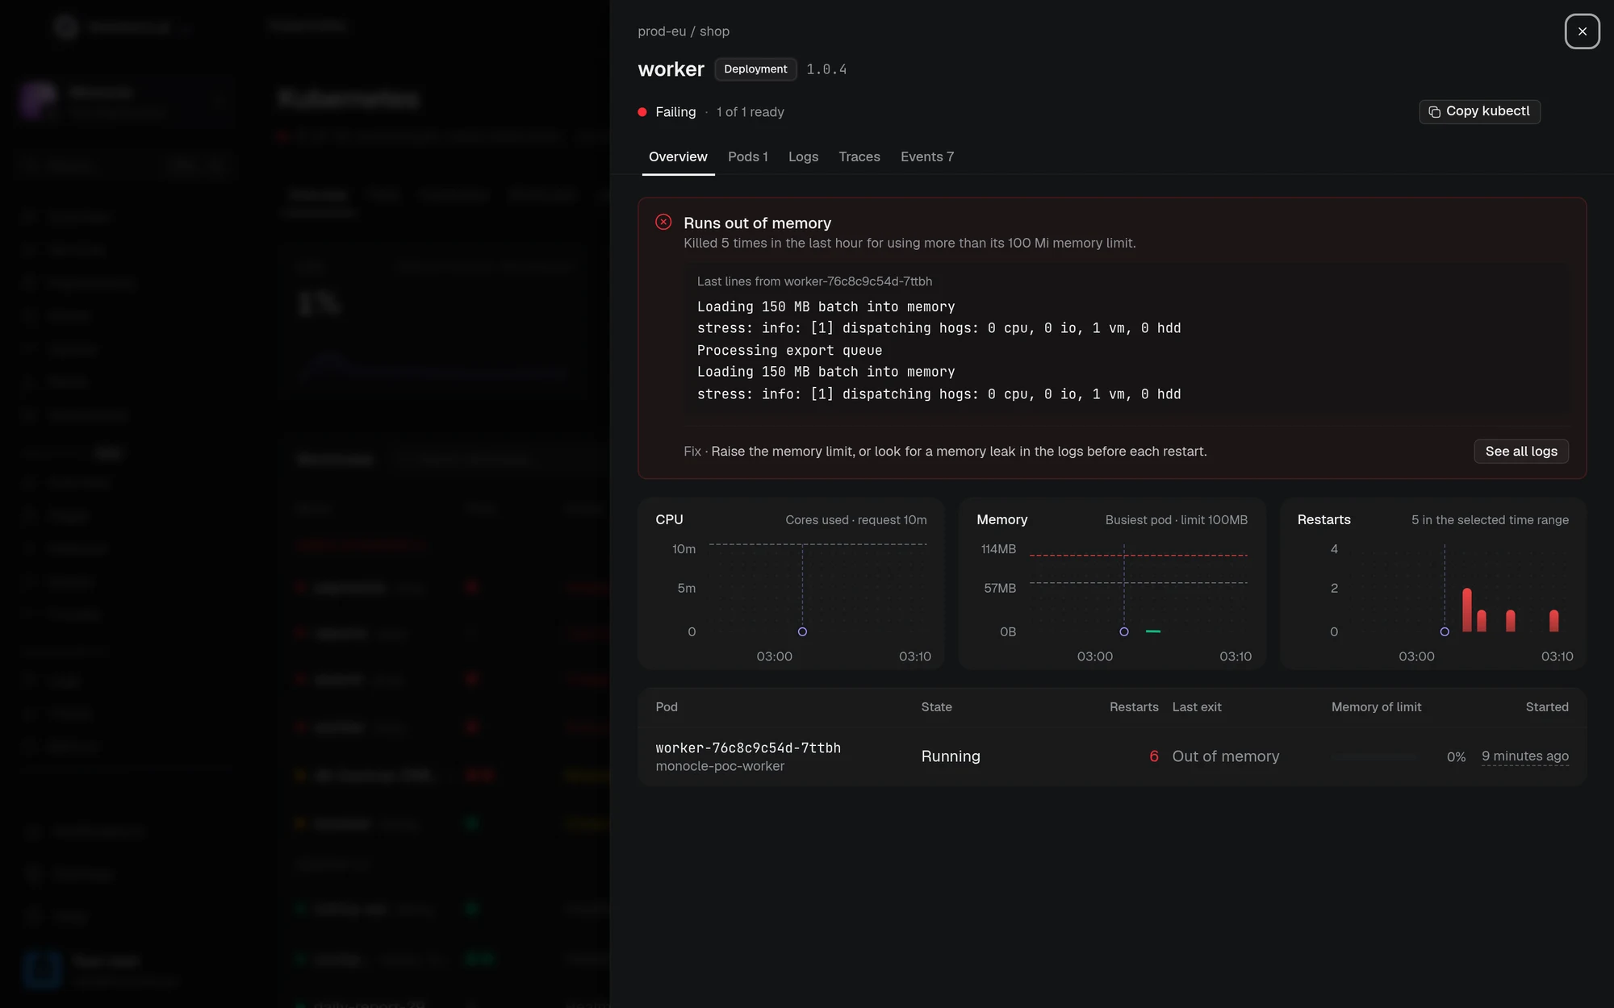Image resolution: width=1614 pixels, height=1008 pixels.
Task: Open the Logs tab
Action: tap(803, 156)
